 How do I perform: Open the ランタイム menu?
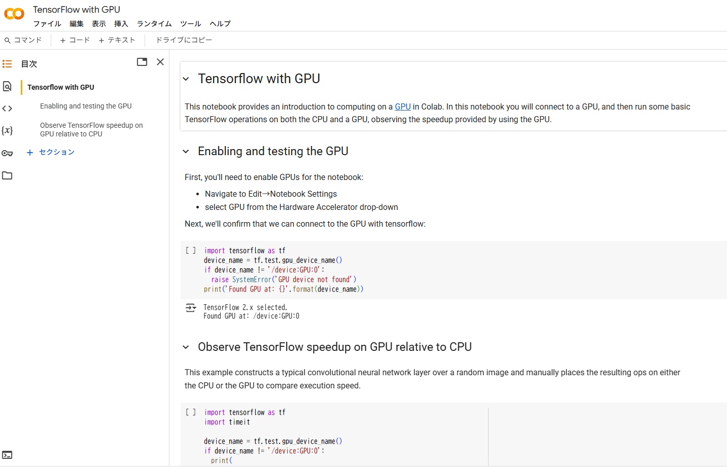click(154, 24)
